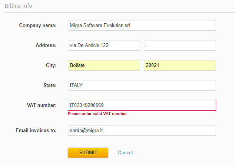Click the Address label
This screenshot has width=235, height=165.
(46, 46)
